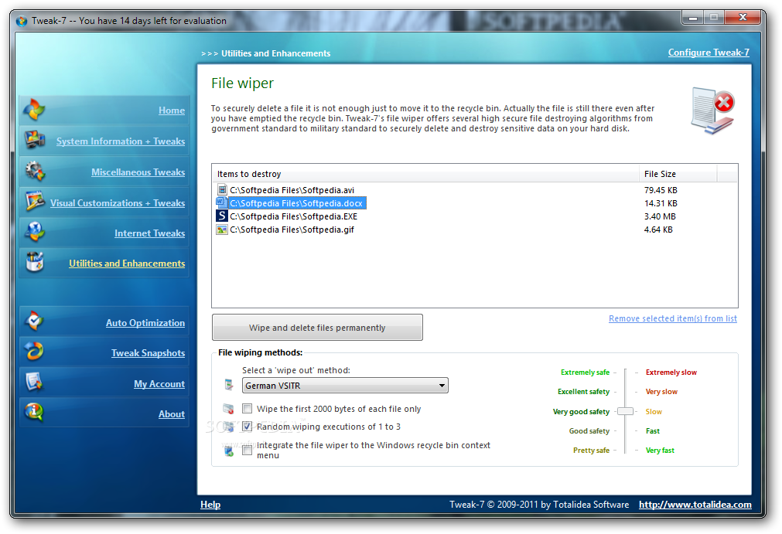The height and width of the screenshot is (534, 782).
Task: Click the 'Very fast' speed label
Action: 660,451
